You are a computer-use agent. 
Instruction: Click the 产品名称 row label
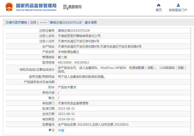[48, 52]
